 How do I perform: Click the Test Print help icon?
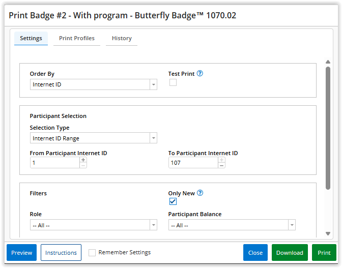click(200, 74)
